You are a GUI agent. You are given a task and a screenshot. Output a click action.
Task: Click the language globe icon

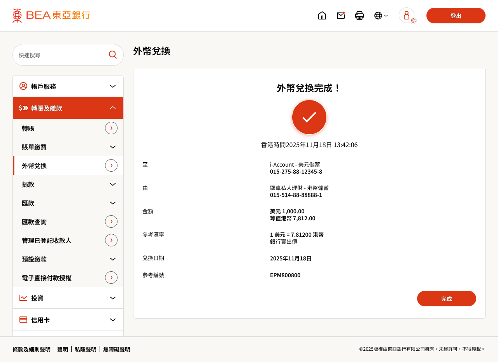point(378,15)
